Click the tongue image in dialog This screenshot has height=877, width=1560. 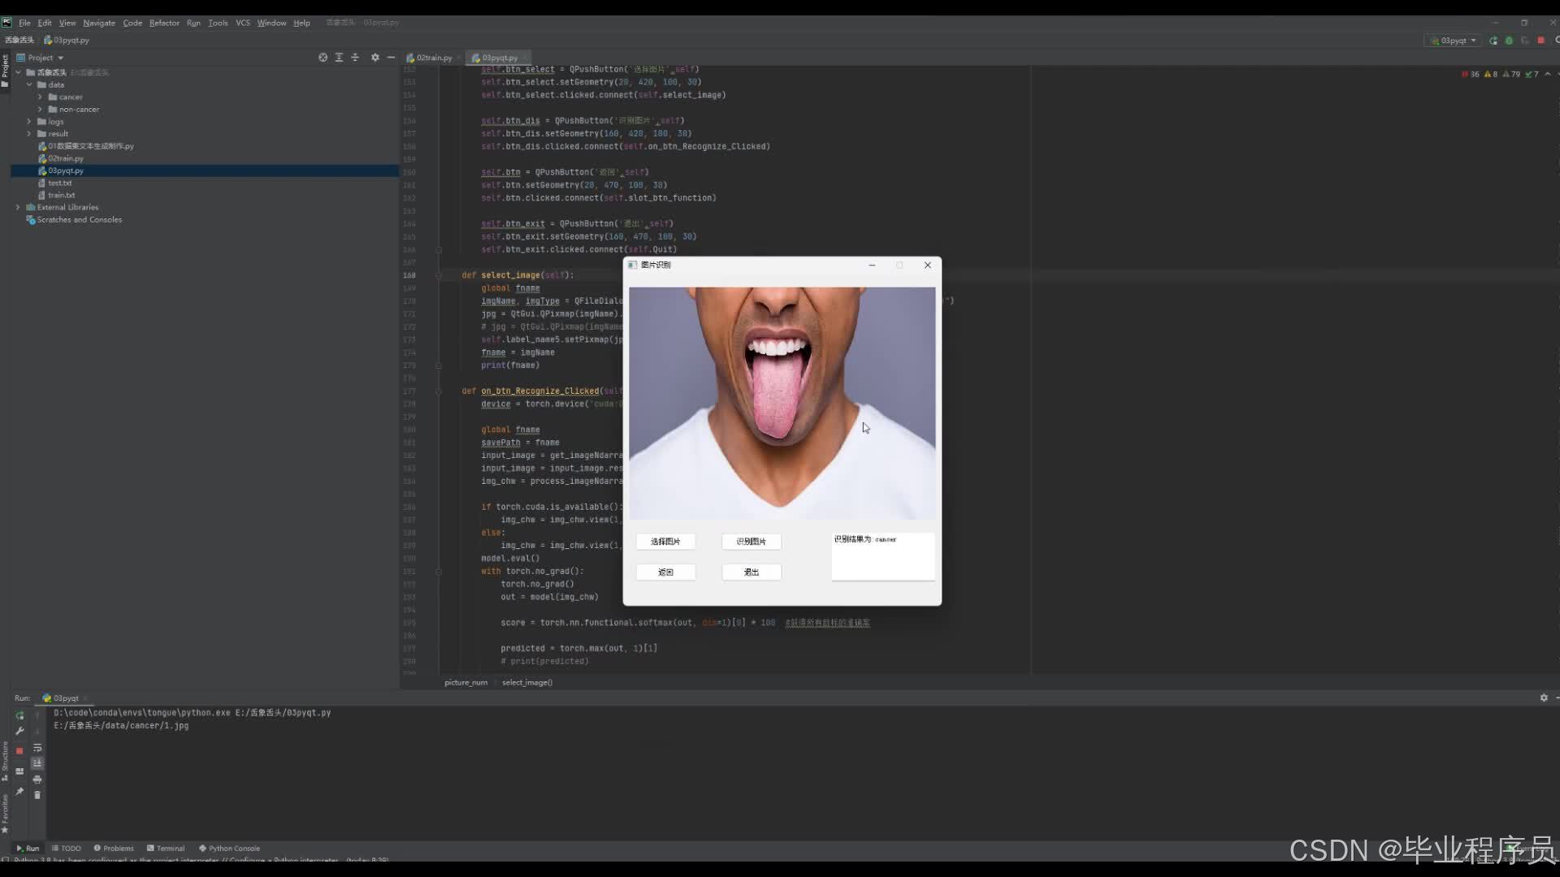[x=782, y=404]
